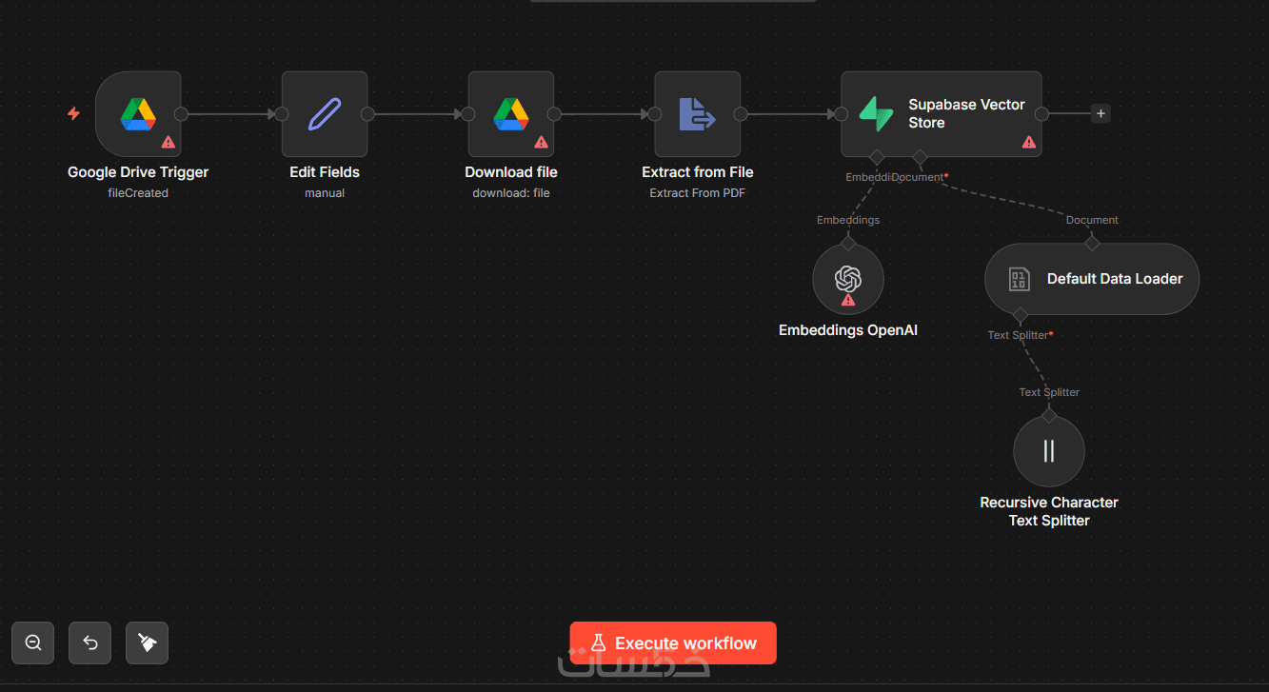Add node with plus after Supabase Vector Store
Image resolution: width=1269 pixels, height=692 pixels.
click(1100, 114)
